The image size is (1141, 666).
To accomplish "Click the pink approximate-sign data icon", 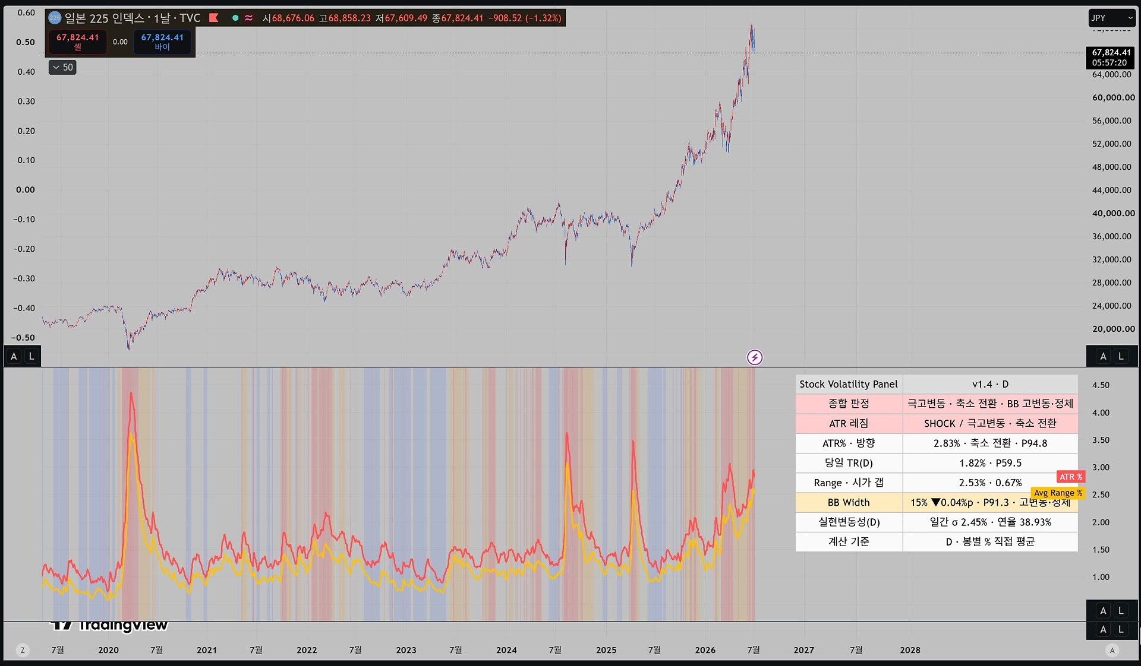I will tap(249, 18).
